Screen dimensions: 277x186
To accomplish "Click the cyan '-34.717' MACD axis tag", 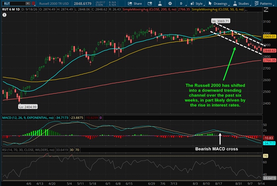I will pos(269,143).
